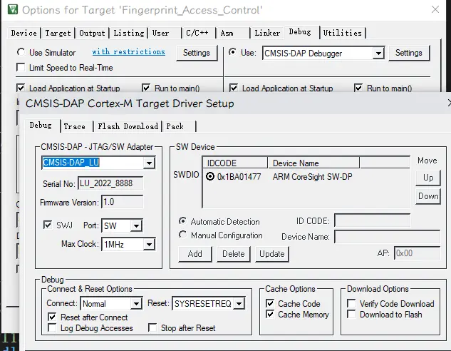Screen dimensions: 451x351
Task: Open the Utilities tab in Options
Action: click(342, 33)
